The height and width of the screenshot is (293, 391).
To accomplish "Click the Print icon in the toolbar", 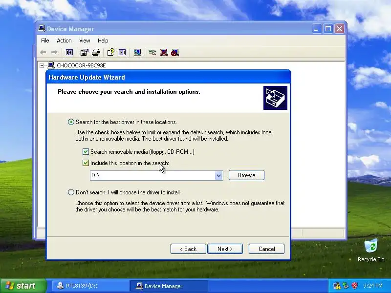I will (96, 53).
